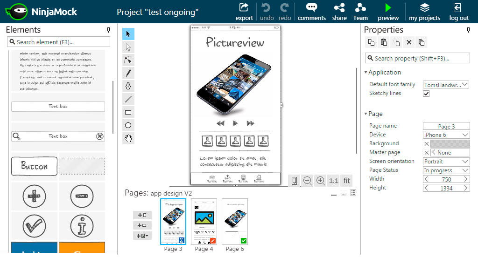Select the black arrow selection tool
The image size is (478, 257).
pos(128,34)
